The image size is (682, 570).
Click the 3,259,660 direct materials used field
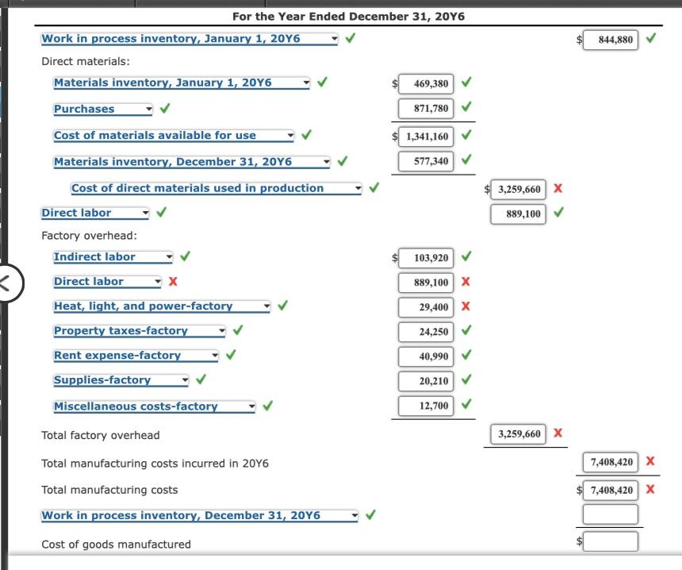pyautogui.click(x=518, y=190)
